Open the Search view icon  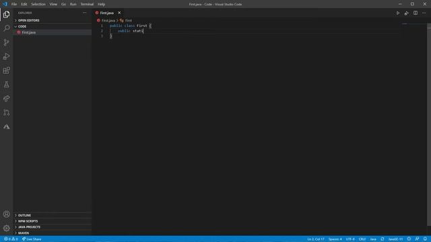click(x=6, y=28)
